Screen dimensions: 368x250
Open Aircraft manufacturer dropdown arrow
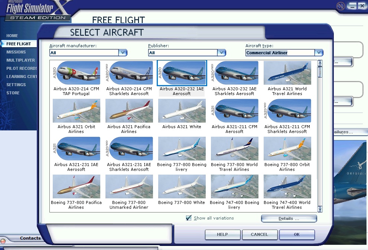pos(123,53)
